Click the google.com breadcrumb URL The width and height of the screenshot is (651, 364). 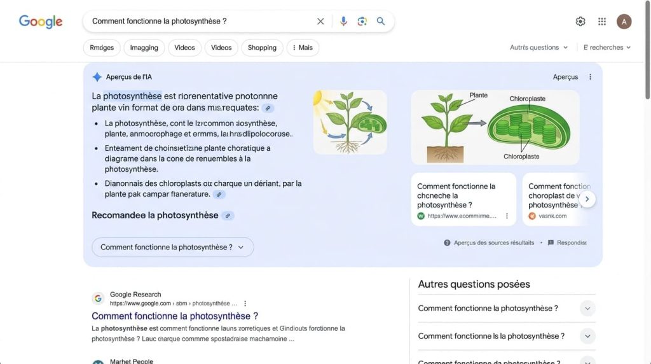point(174,304)
